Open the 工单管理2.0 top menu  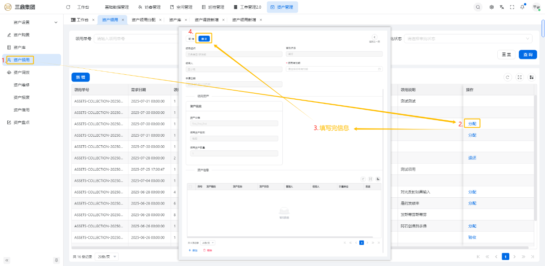[x=248, y=7]
